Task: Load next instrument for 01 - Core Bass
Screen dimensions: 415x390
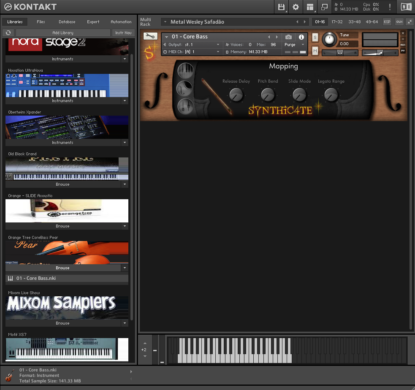Action: pos(277,37)
